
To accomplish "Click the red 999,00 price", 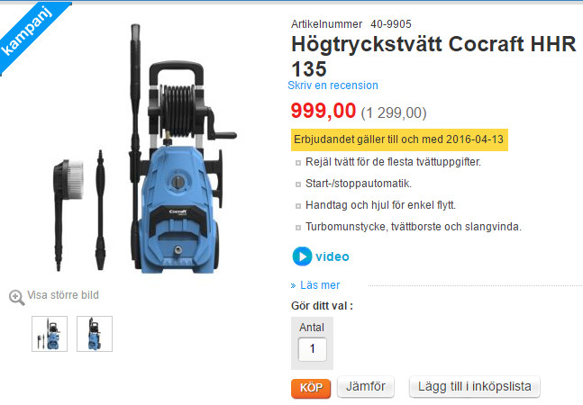I will tap(323, 111).
